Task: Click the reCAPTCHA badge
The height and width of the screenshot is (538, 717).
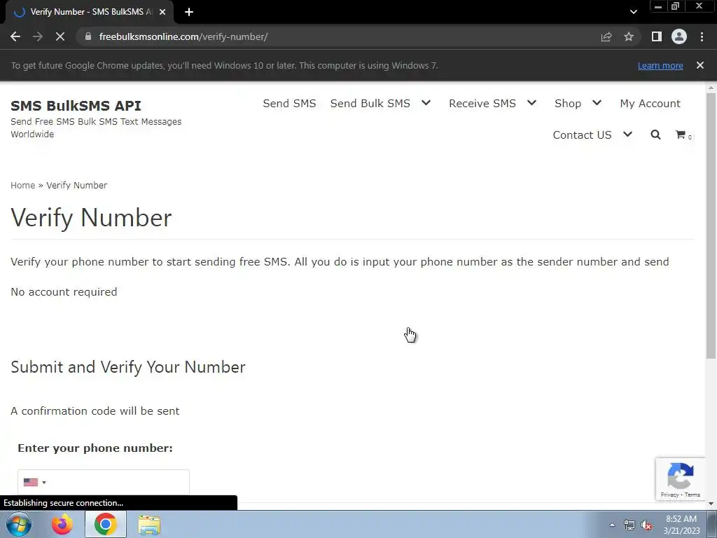Action: (681, 478)
